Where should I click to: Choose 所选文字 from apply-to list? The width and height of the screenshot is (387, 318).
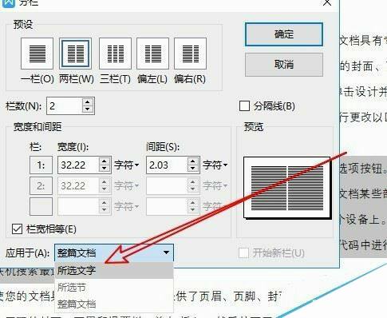(114, 270)
